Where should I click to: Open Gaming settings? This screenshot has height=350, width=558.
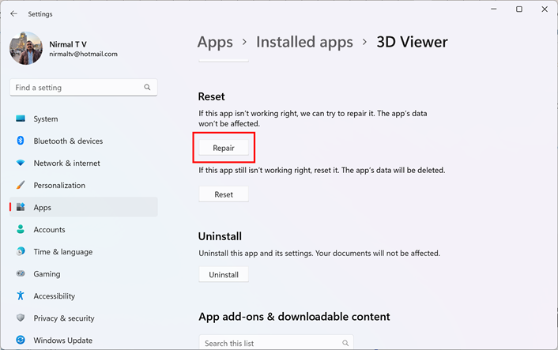pyautogui.click(x=84, y=273)
